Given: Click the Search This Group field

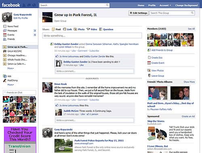Looking at the screenshot, I should (x=172, y=13).
